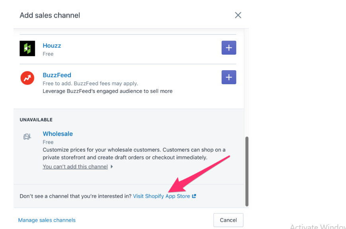Open the BuzzFeed channel name link
Viewport: 346px width, 229px height.
(57, 75)
